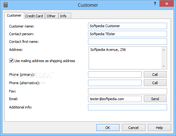Focus the Phone (primary) input field
The width and height of the screenshot is (176, 136).
tap(115, 75)
